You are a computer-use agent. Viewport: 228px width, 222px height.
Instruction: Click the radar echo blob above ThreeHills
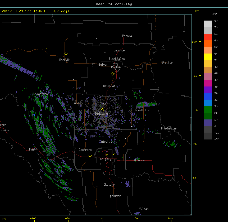point(147,104)
